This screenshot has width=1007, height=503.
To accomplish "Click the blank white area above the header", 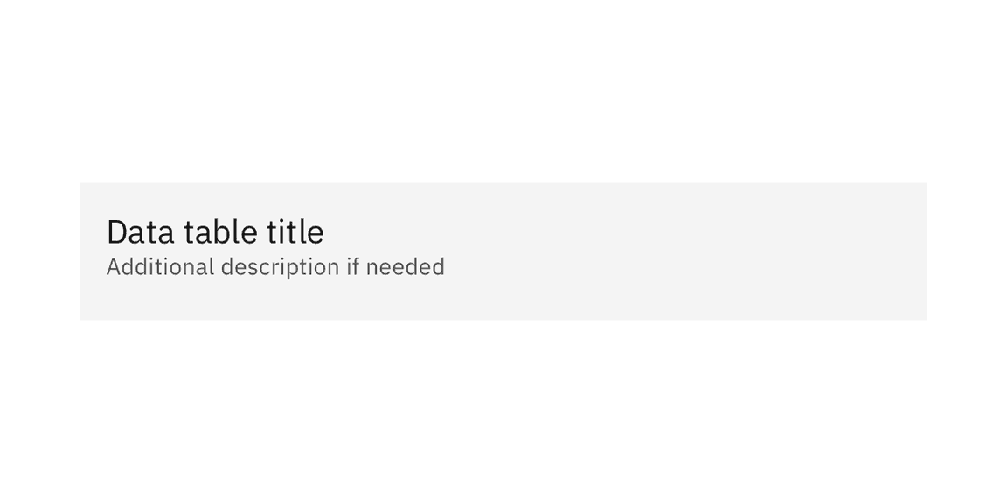I will 503,87.
